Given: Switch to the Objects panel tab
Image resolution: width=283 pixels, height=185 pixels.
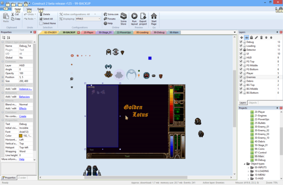Looking at the screenshot, I should tap(253, 103).
